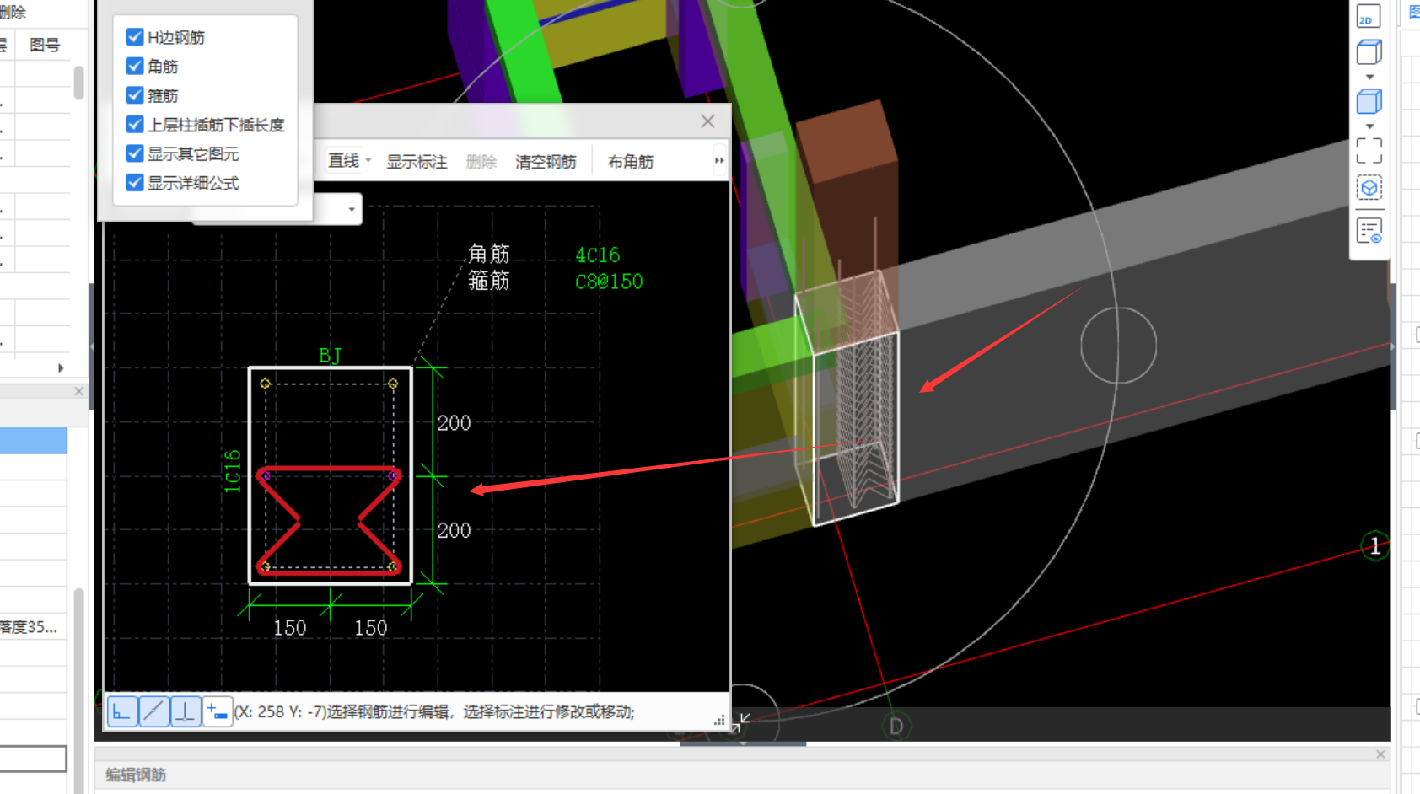Click the perpendicular snap icon
The height and width of the screenshot is (794, 1420).
(186, 711)
